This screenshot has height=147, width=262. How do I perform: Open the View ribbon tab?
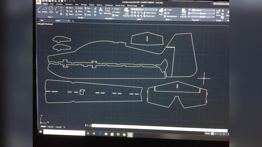77,4
